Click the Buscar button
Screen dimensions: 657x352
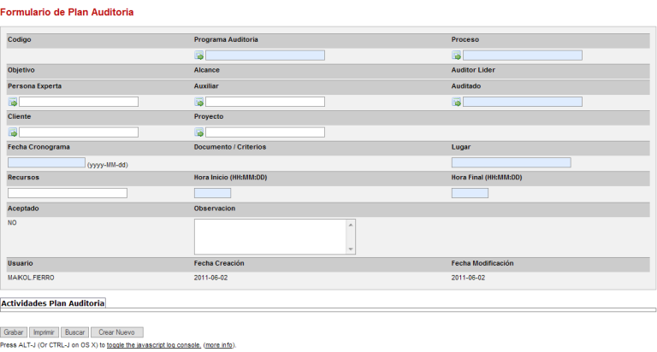(x=76, y=331)
